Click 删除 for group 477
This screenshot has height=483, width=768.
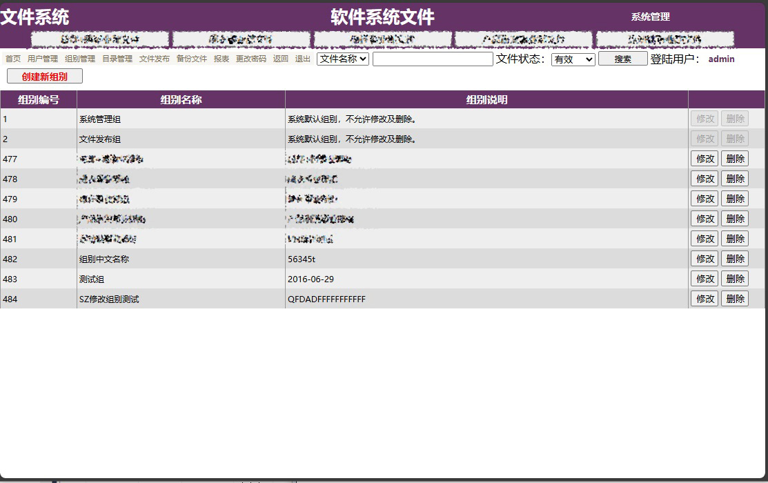point(735,159)
